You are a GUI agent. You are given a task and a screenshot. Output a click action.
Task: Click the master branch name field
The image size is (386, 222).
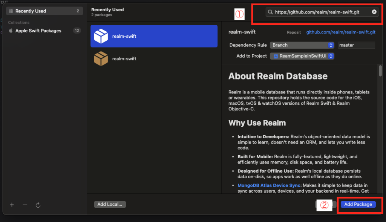[356, 45]
